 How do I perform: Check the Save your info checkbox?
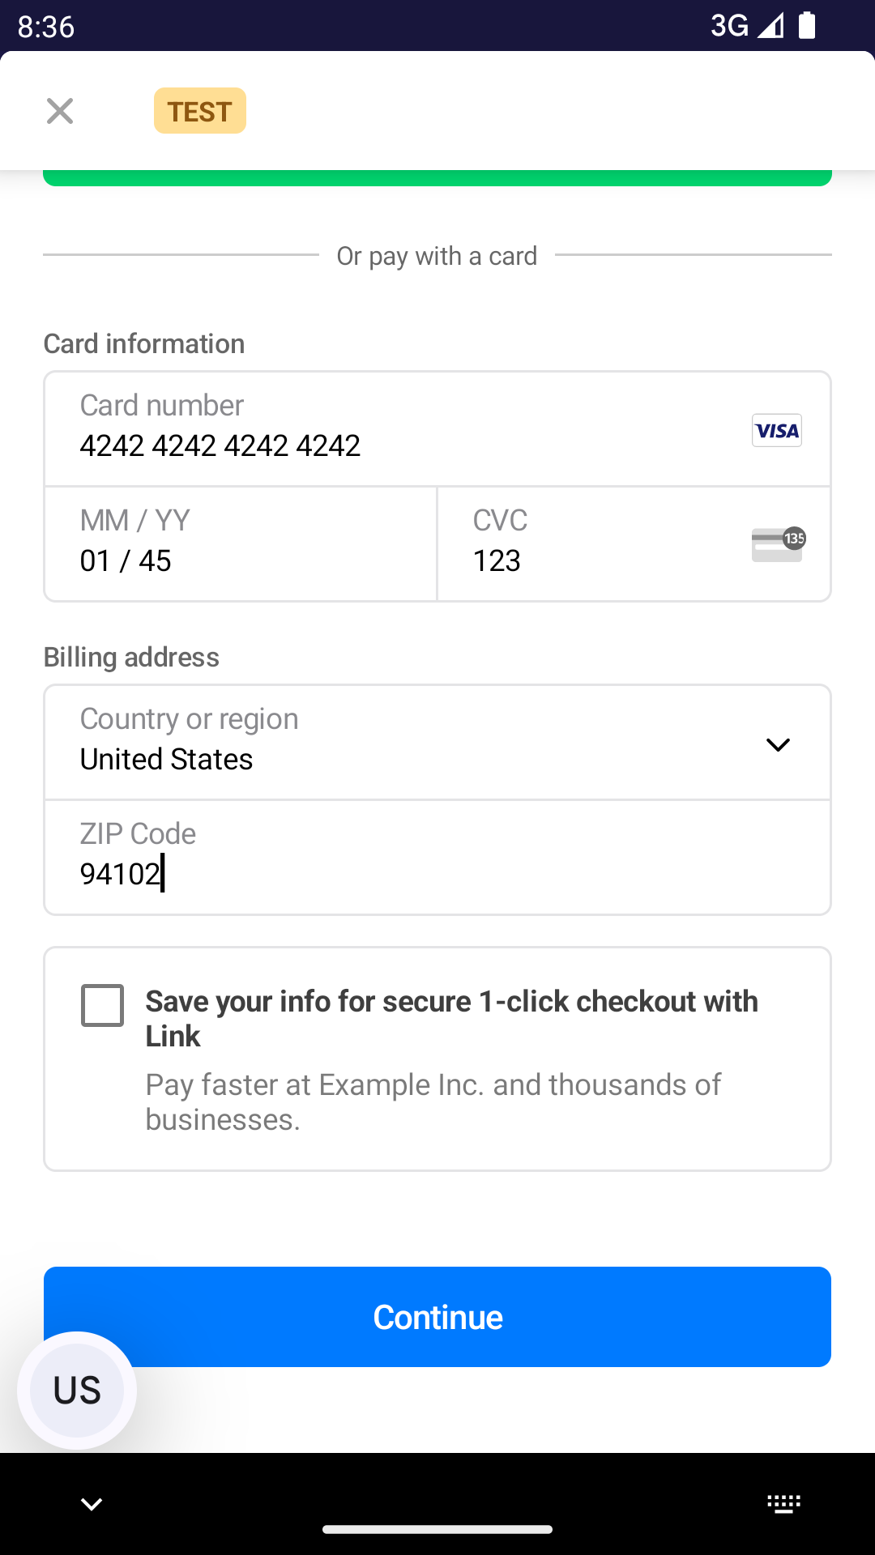(103, 1005)
